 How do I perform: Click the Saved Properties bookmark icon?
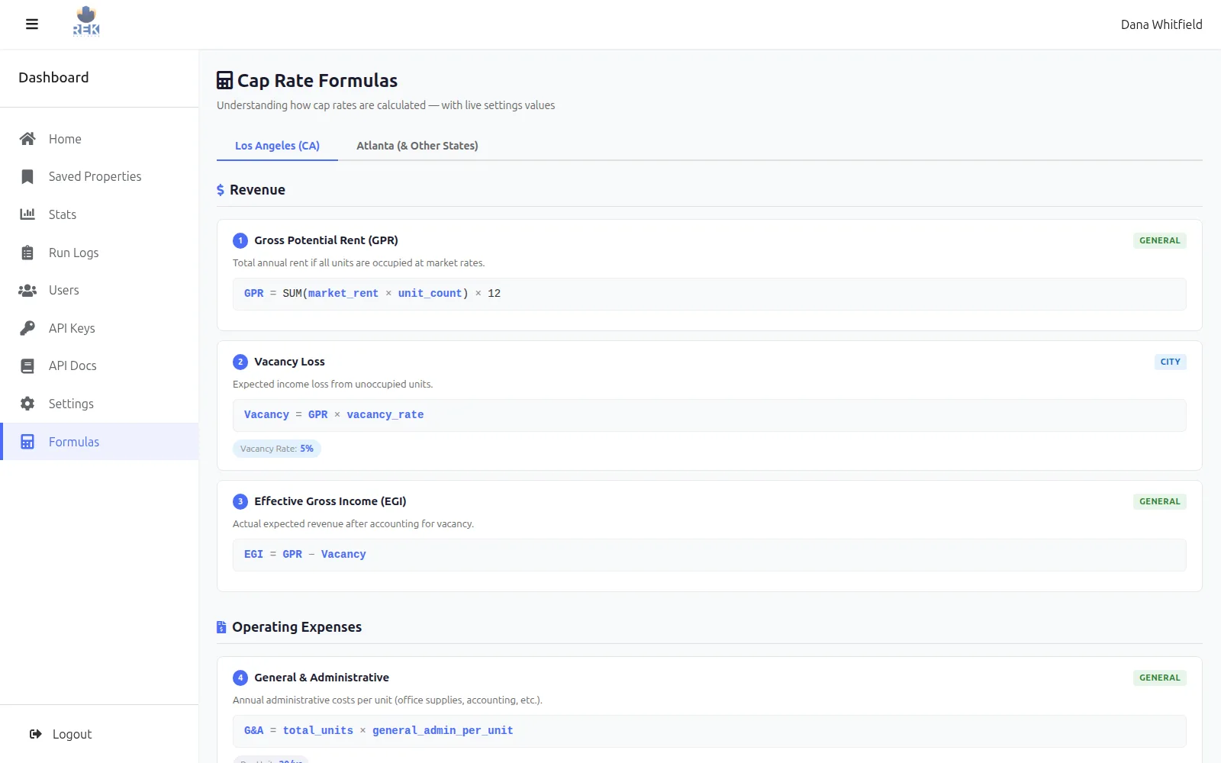(27, 176)
